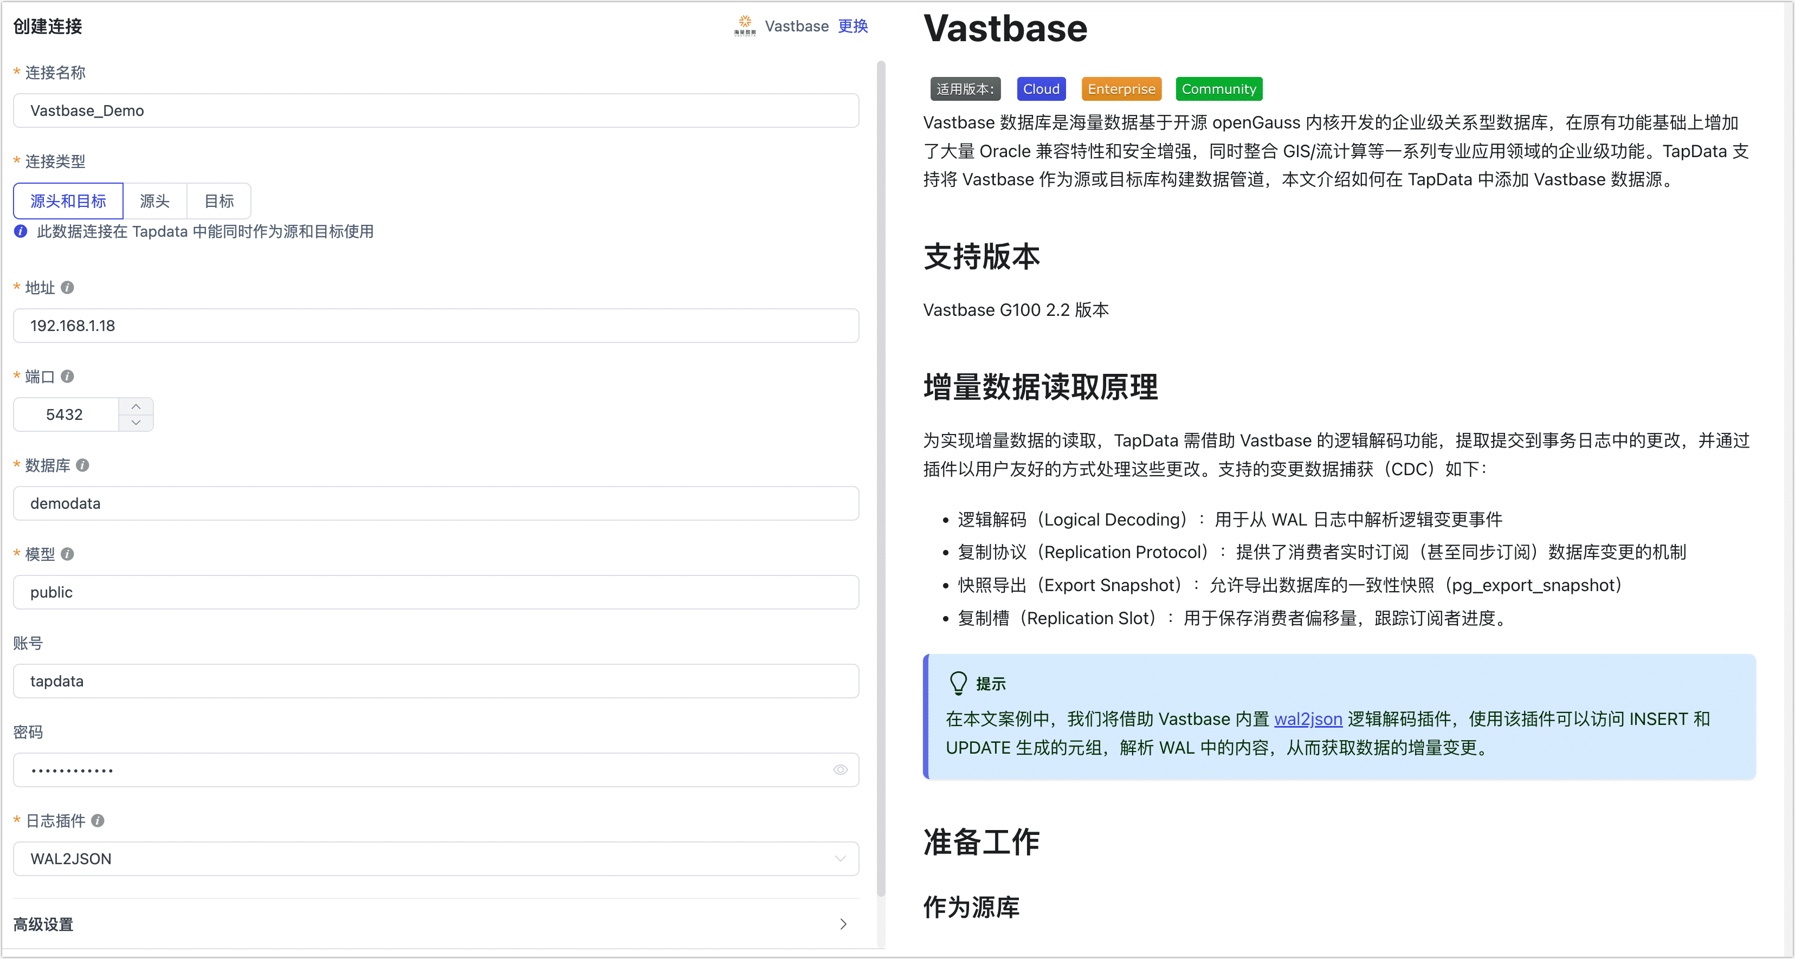Increase the port using the up stepper arrow
Image resolution: width=1795 pixels, height=959 pixels.
tap(136, 406)
